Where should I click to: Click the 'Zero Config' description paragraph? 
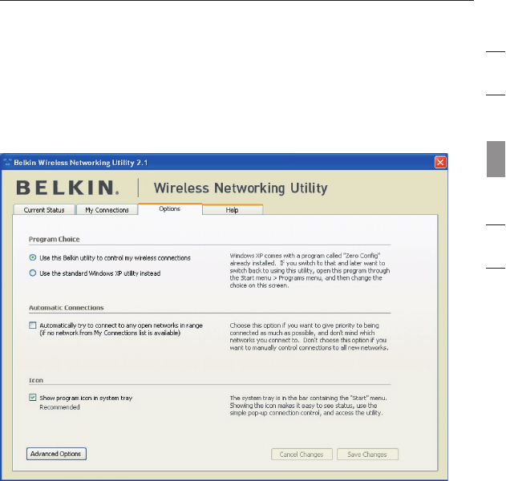click(x=310, y=270)
